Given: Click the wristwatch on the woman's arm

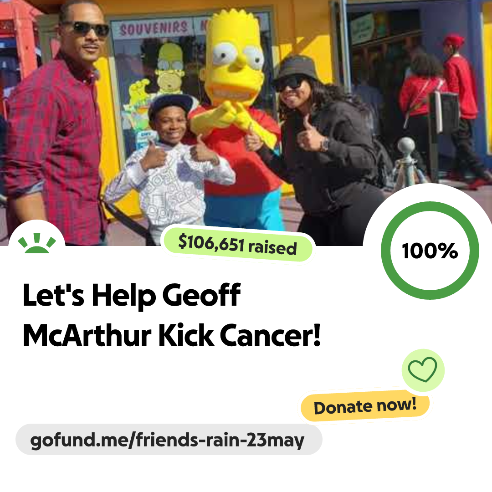Looking at the screenshot, I should (x=324, y=145).
